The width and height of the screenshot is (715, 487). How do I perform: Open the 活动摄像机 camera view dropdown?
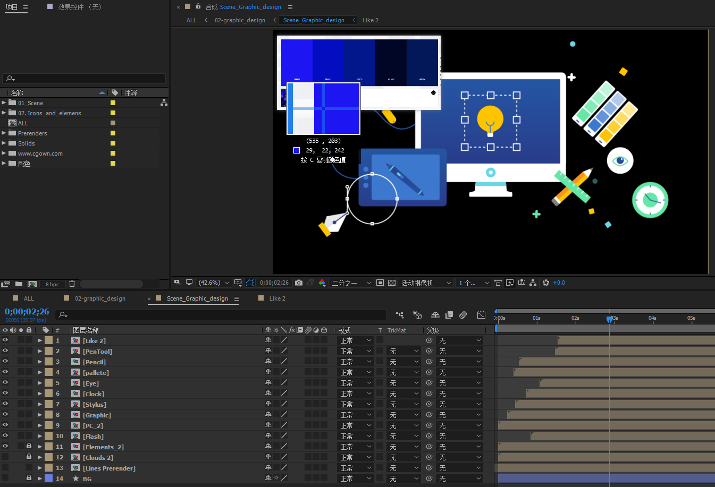[x=426, y=283]
